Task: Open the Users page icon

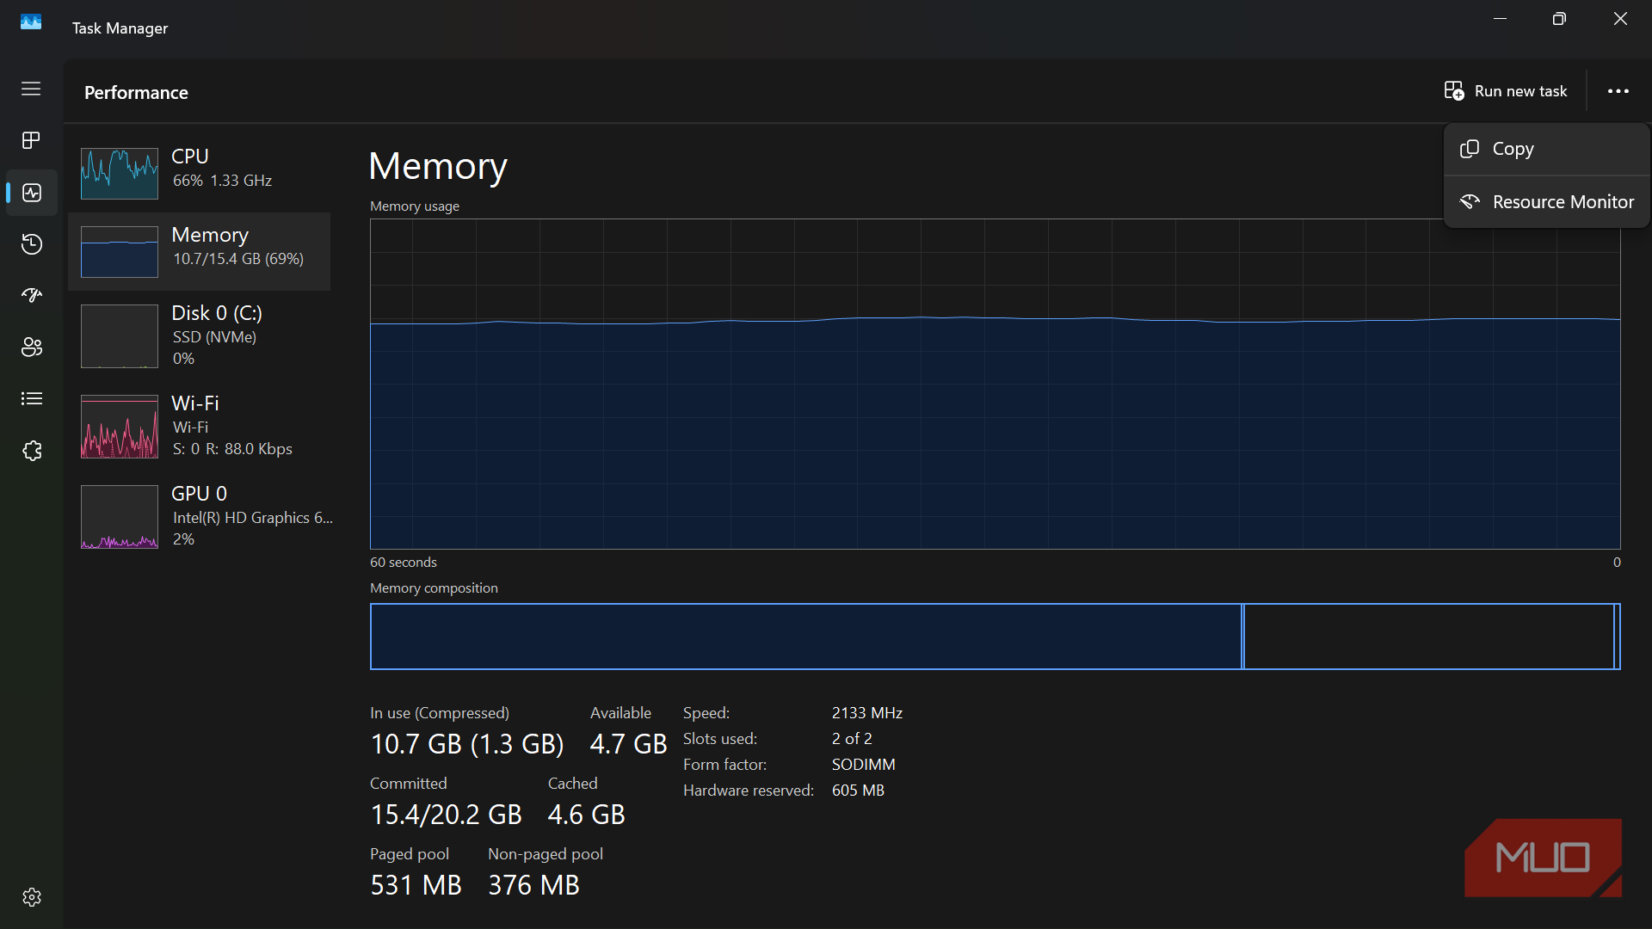Action: point(32,347)
